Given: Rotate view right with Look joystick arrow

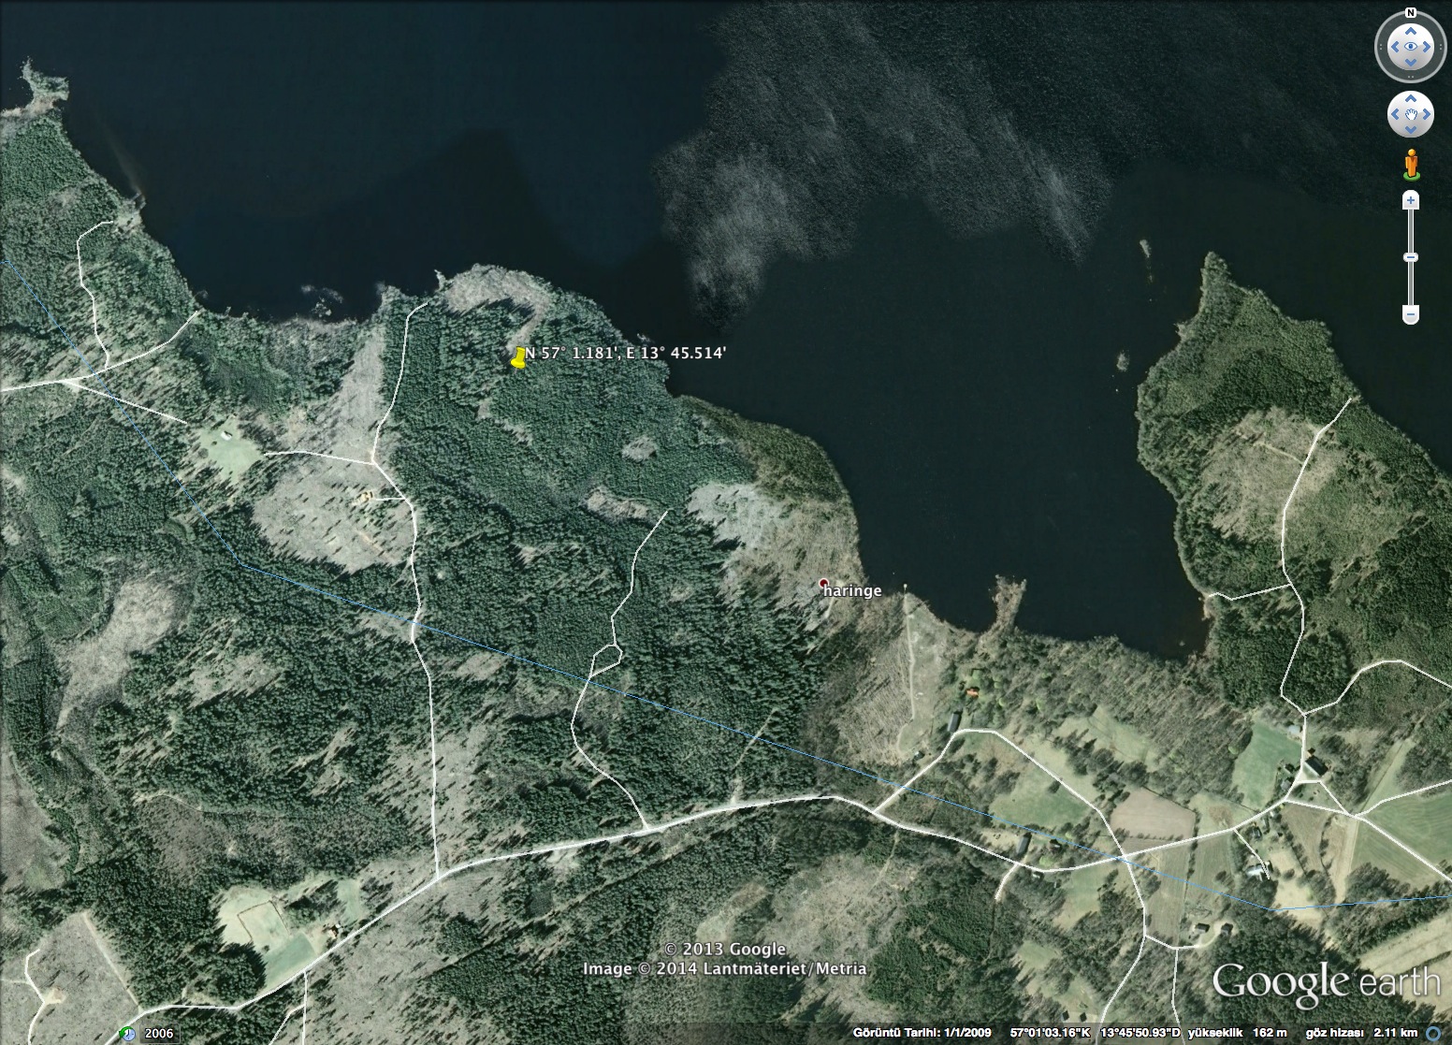Looking at the screenshot, I should 1428,47.
